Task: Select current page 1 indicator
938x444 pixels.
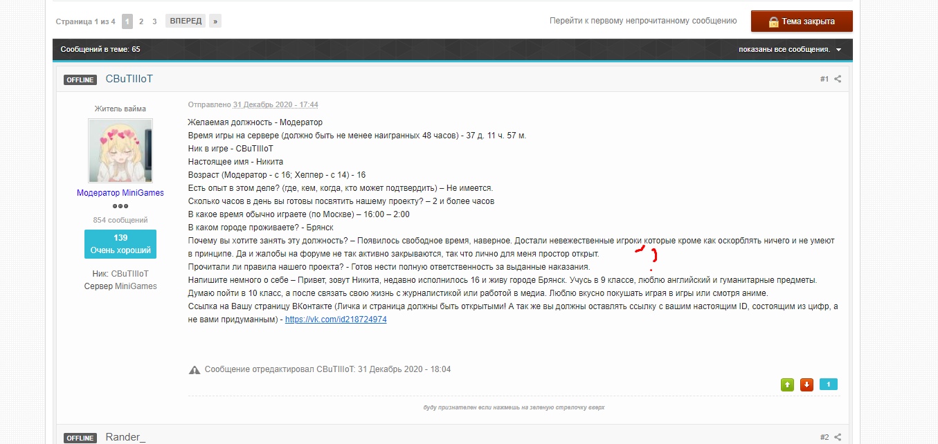Action: coord(127,21)
